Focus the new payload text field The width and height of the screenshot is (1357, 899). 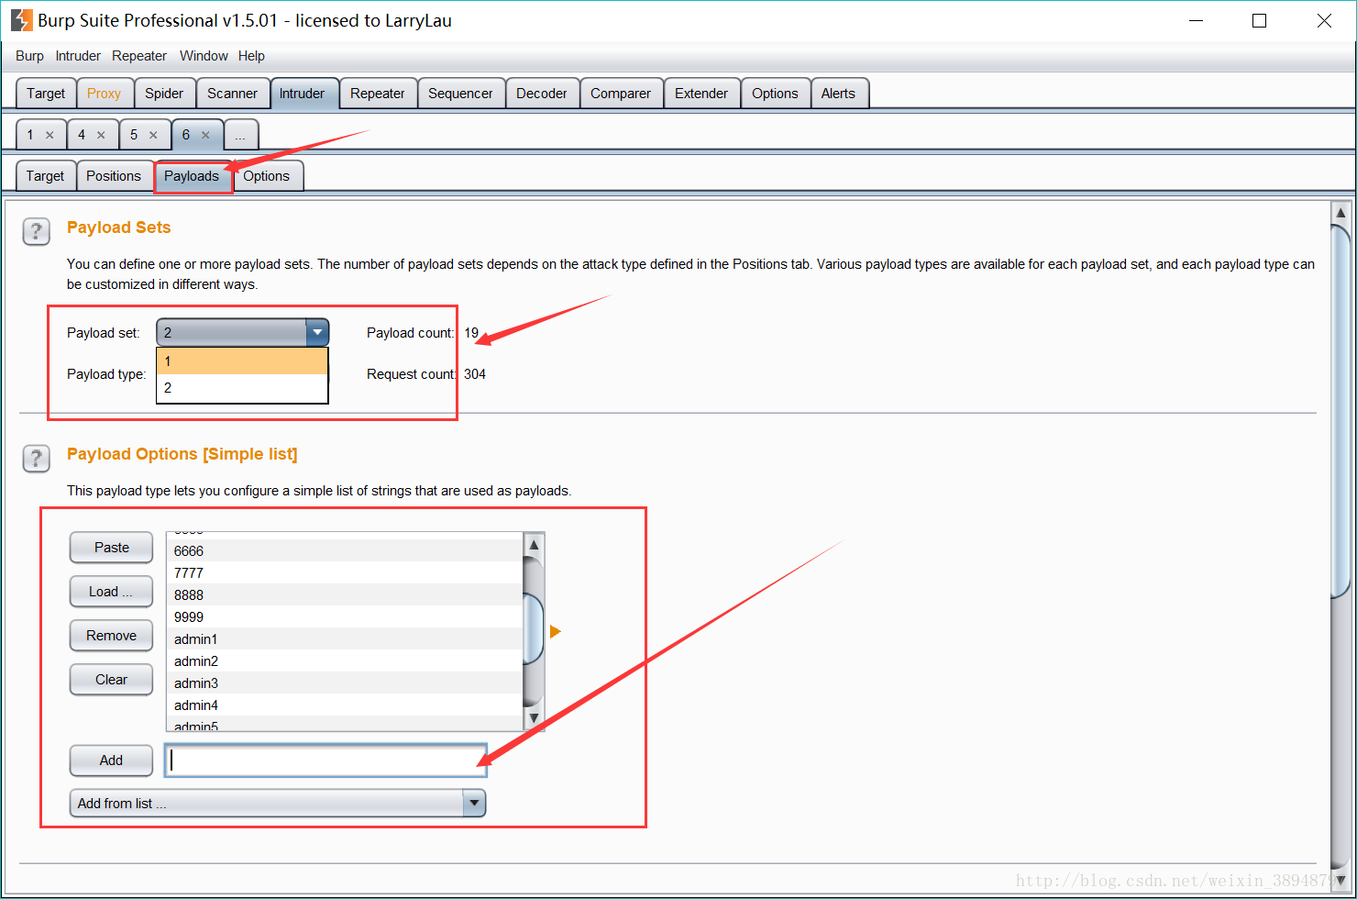pyautogui.click(x=325, y=760)
